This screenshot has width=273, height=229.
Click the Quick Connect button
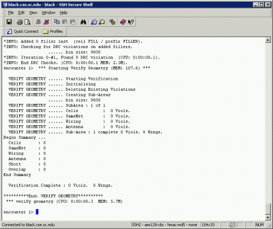click(23, 32)
